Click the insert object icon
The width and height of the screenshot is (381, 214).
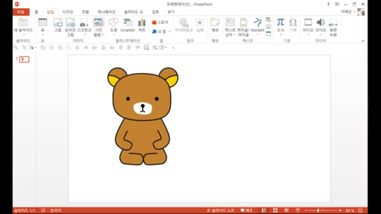pyautogui.click(x=268, y=34)
